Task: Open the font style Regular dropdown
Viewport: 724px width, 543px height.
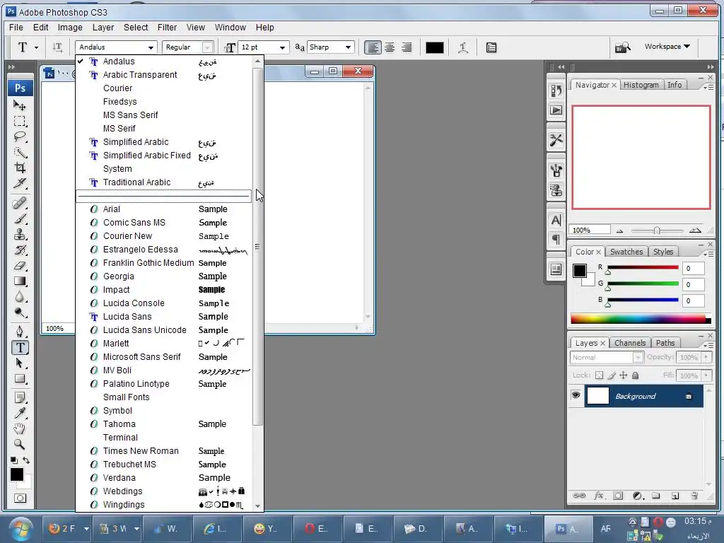Action: 207,47
